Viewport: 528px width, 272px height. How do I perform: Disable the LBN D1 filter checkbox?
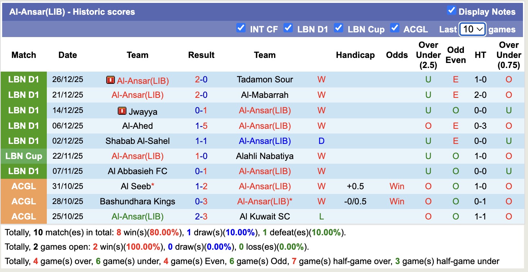[x=288, y=28]
